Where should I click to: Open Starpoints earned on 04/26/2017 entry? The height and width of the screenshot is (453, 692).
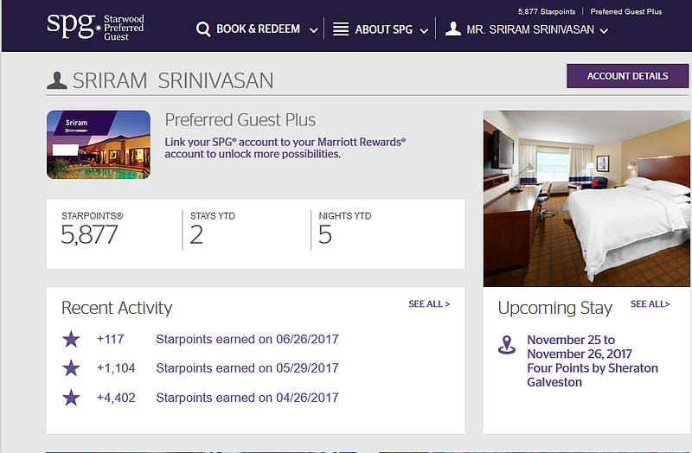point(247,398)
